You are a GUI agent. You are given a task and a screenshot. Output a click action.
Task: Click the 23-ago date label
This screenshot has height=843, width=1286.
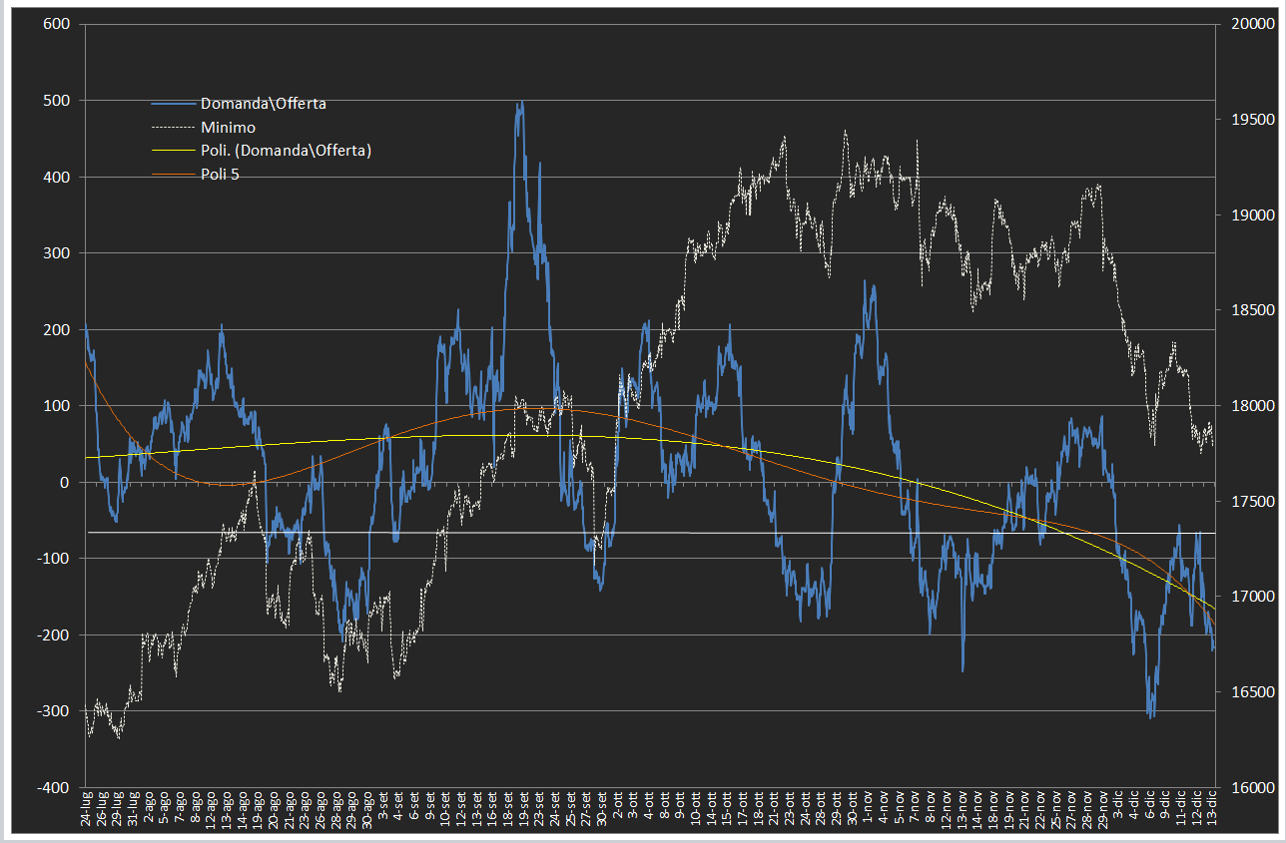click(305, 810)
